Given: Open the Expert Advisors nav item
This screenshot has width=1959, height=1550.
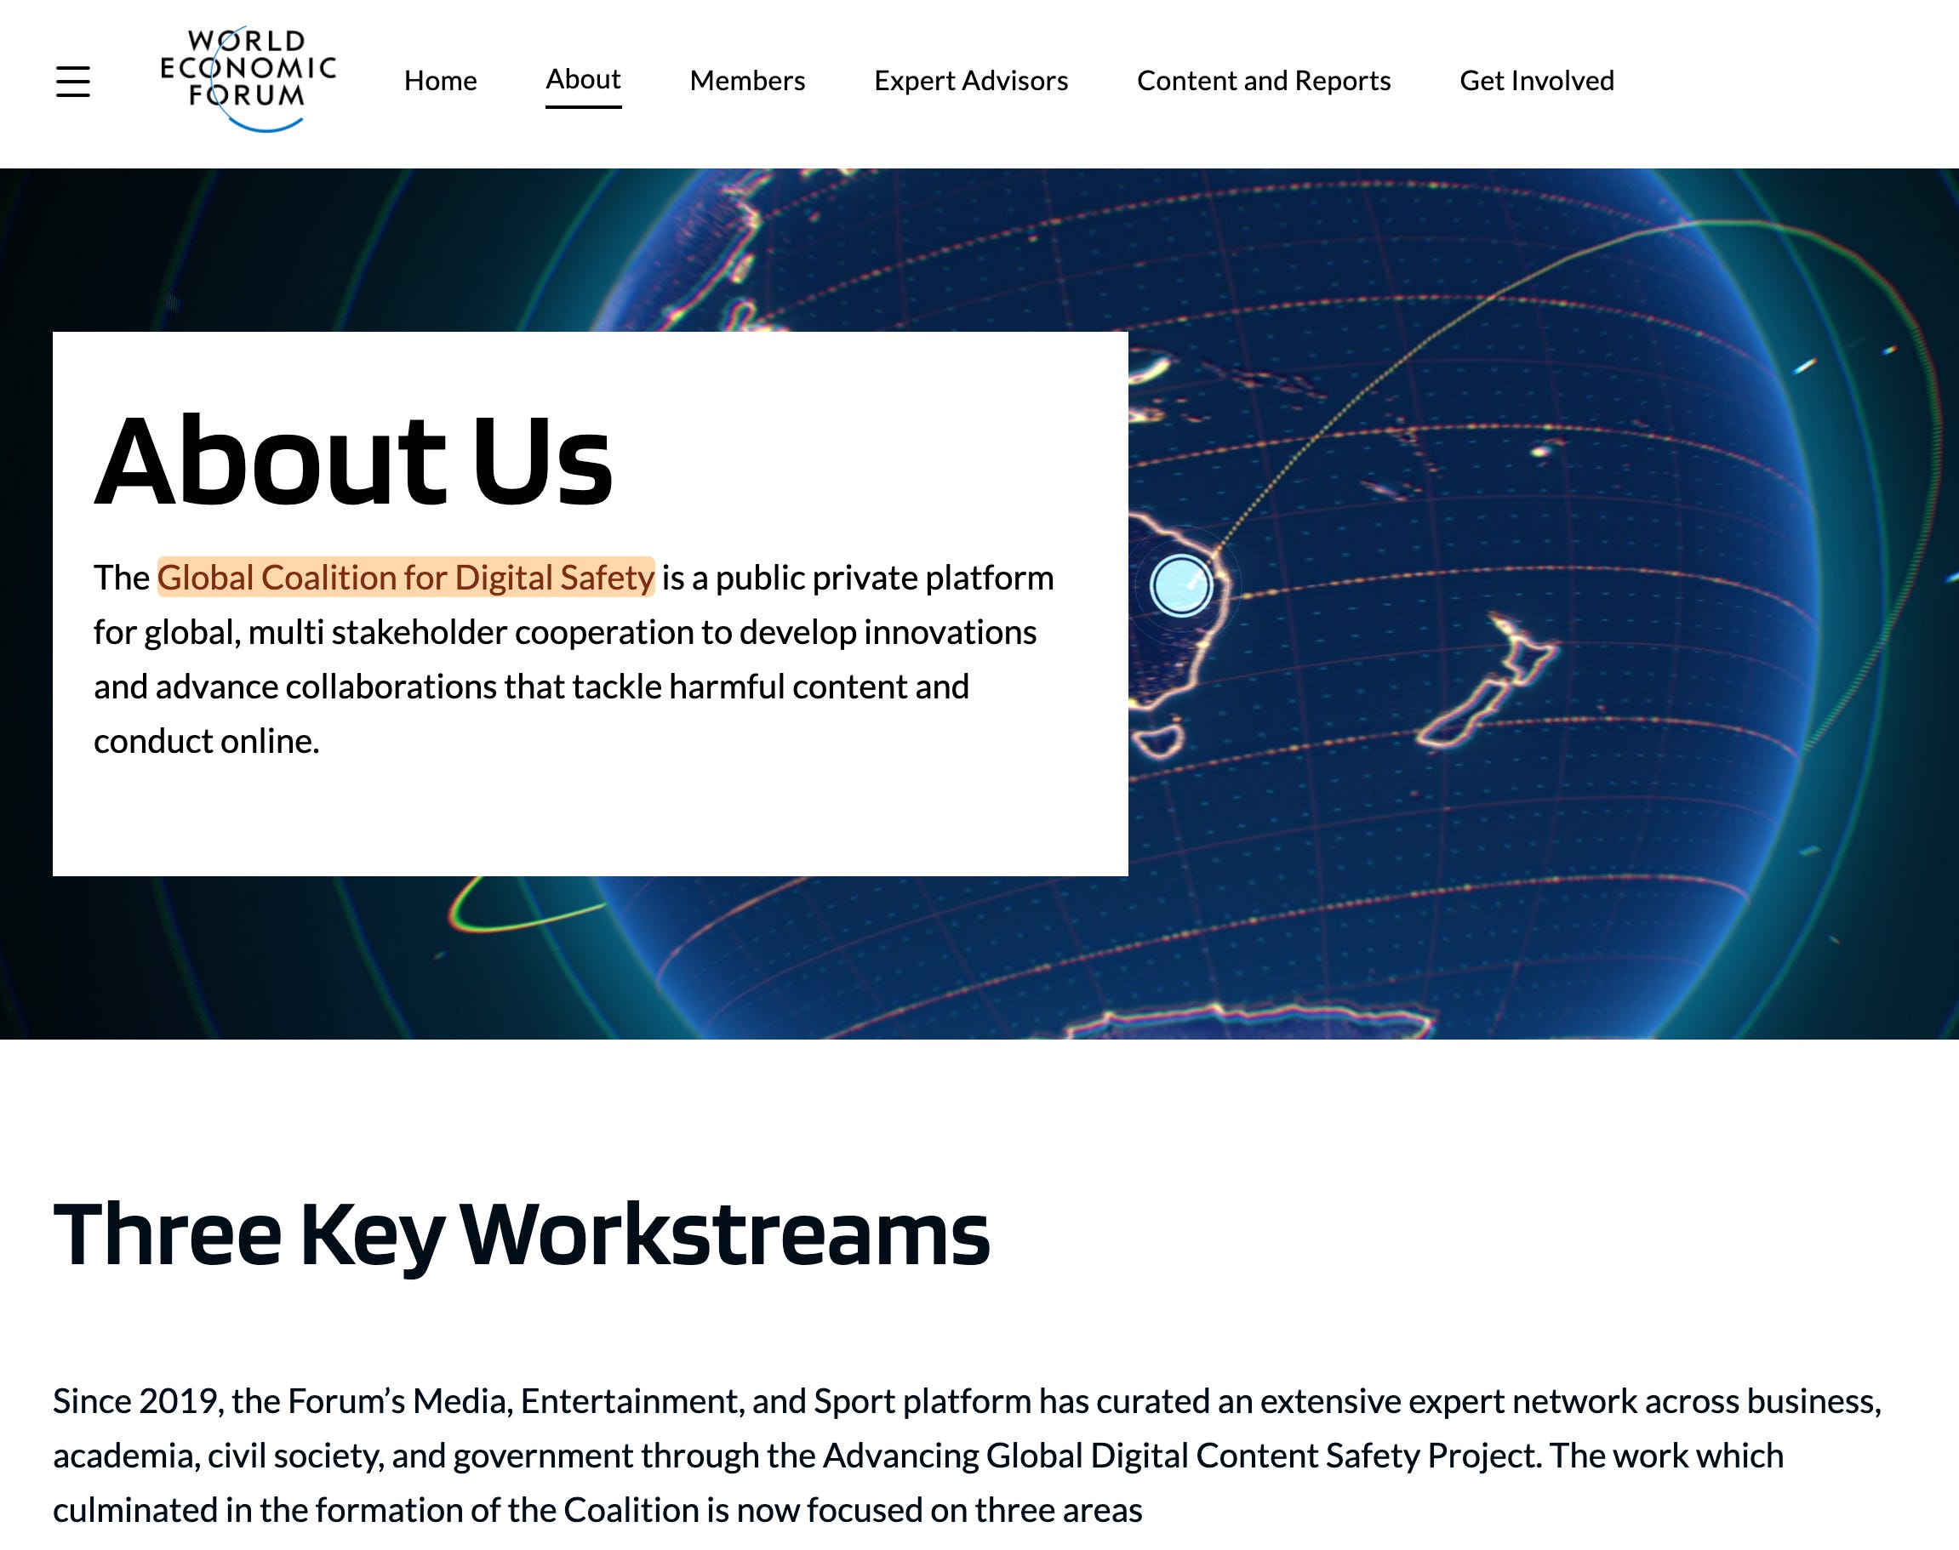Looking at the screenshot, I should coord(970,81).
